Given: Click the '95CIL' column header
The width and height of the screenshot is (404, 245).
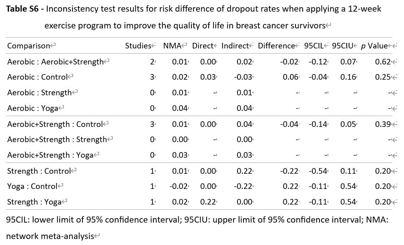Looking at the screenshot, I should (x=314, y=46).
